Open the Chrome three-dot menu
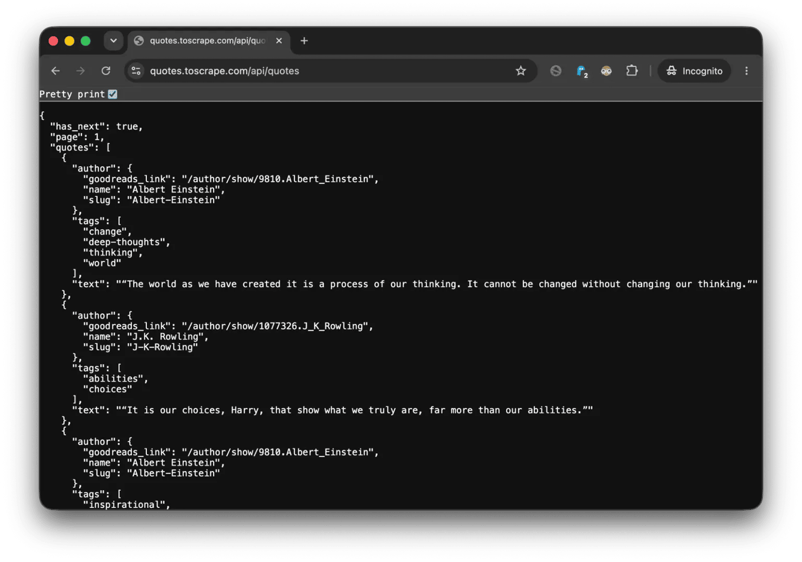The image size is (802, 562). (x=746, y=71)
